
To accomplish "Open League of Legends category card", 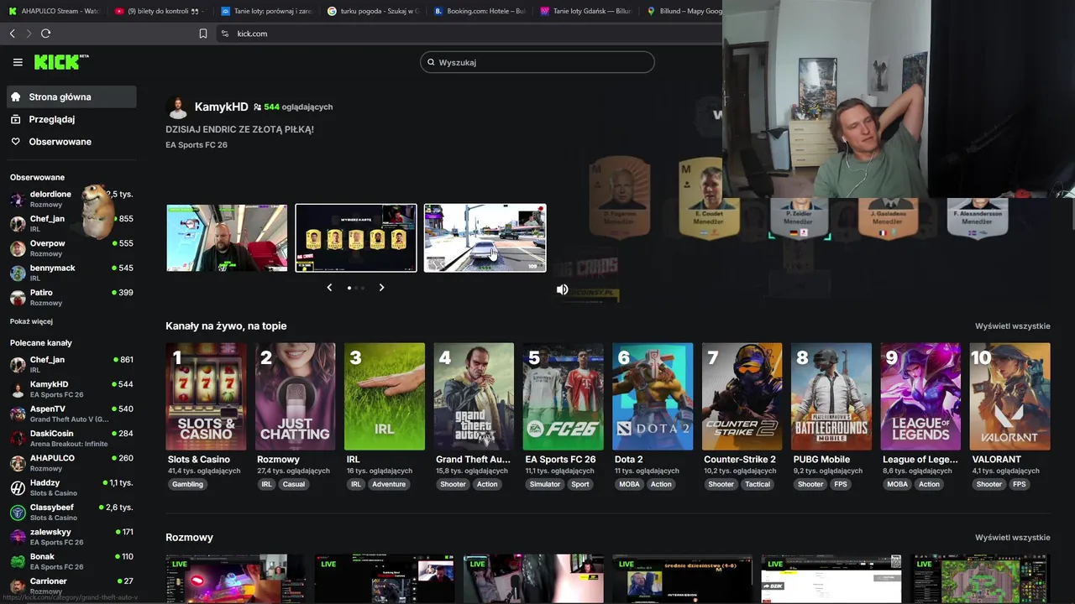I will (920, 397).
